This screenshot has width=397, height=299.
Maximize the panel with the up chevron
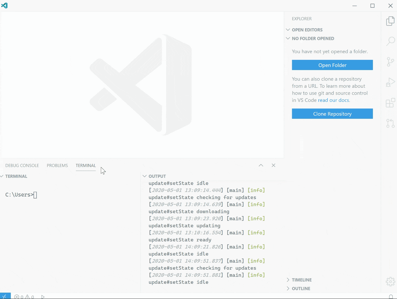tap(261, 165)
